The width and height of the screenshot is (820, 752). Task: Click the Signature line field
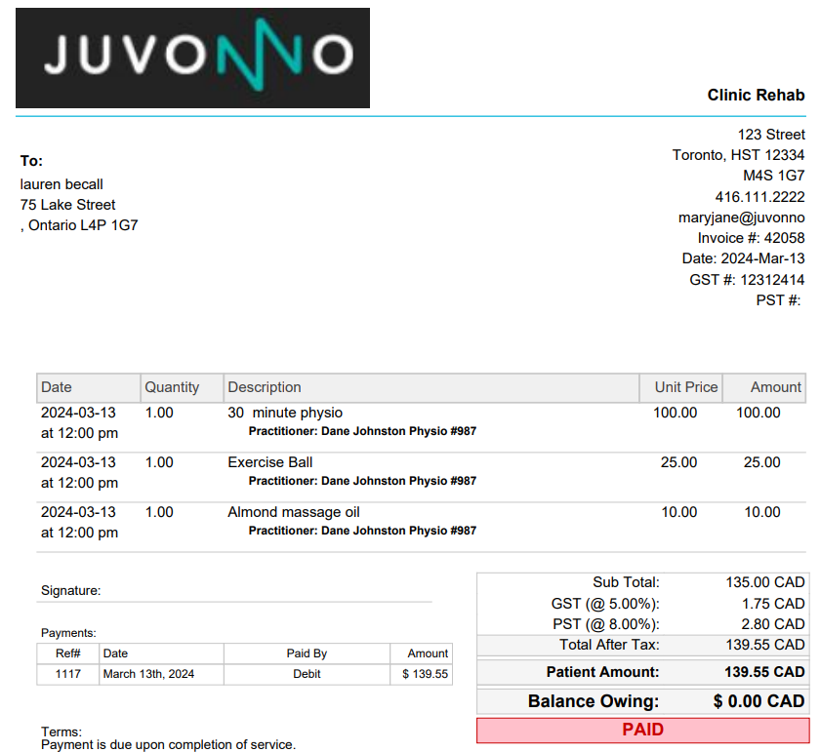click(234, 592)
